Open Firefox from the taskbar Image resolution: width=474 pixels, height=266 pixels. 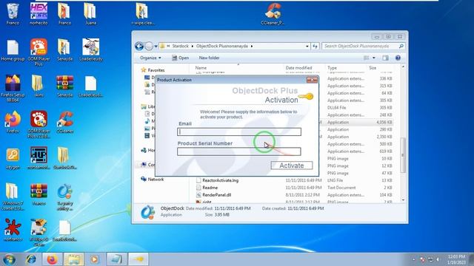click(52, 259)
